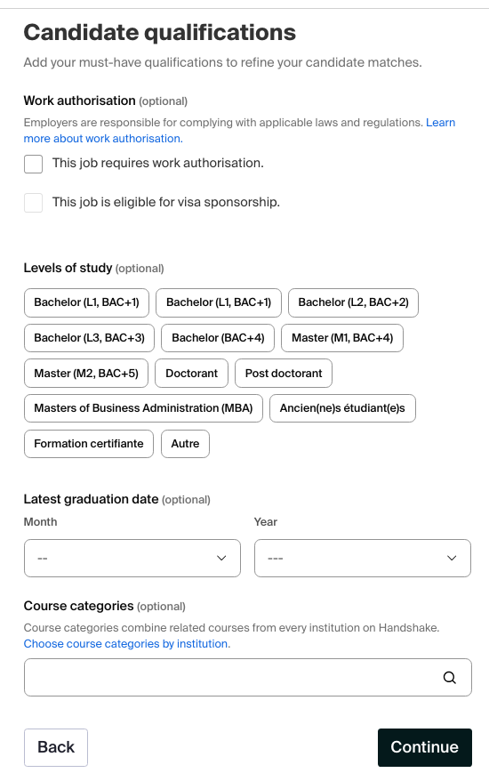Choose the Bachelor (BAC+4) study level

tap(218, 338)
